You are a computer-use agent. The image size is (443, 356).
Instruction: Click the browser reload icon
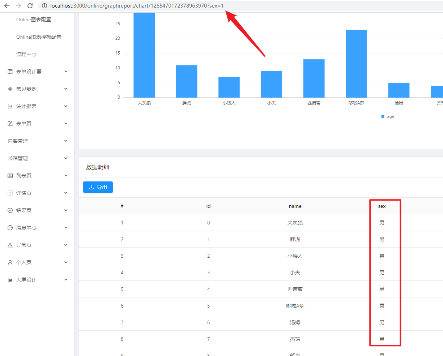point(30,6)
